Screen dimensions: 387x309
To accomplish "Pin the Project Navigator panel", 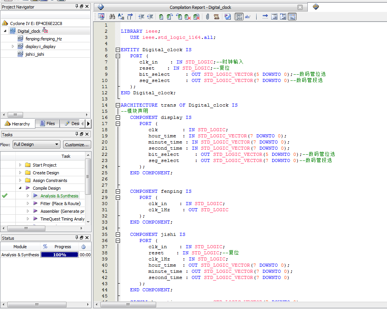I will (77, 7).
